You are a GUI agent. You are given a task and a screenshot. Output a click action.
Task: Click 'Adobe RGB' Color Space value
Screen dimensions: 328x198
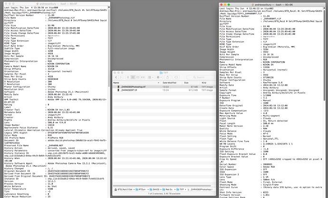point(269,167)
